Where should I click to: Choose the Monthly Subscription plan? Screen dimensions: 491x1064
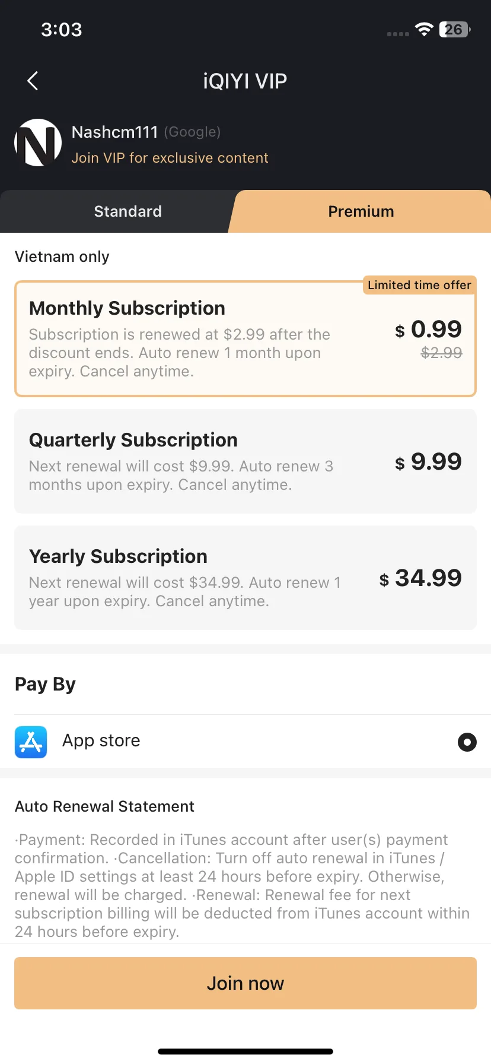(x=245, y=338)
